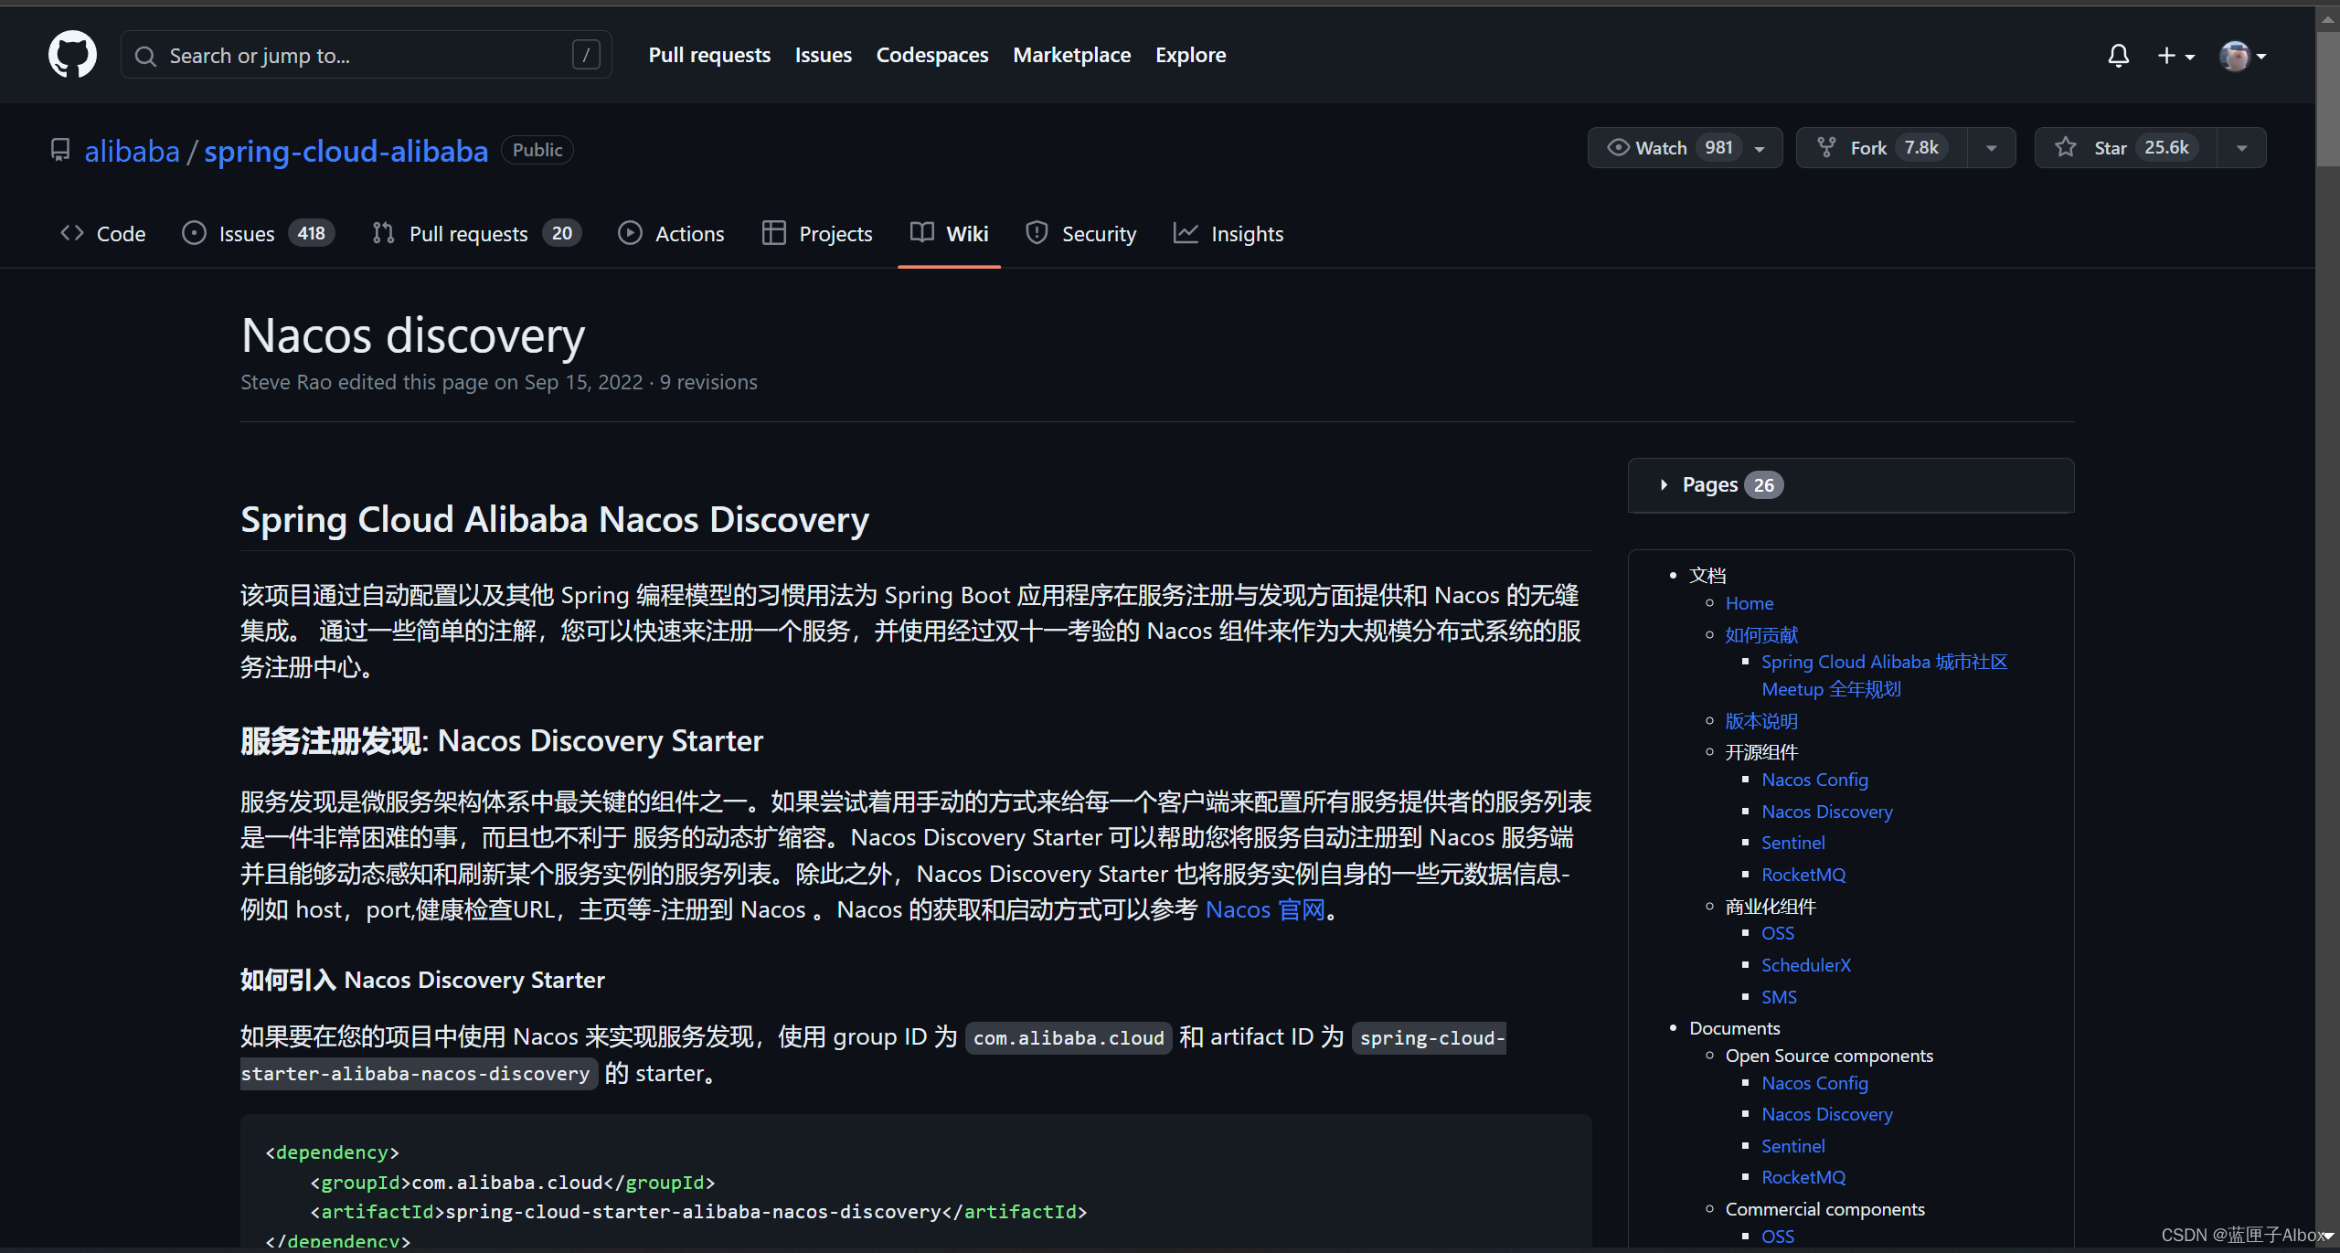The height and width of the screenshot is (1253, 2340).
Task: Open SchedulerX wiki page
Action: point(1805,965)
